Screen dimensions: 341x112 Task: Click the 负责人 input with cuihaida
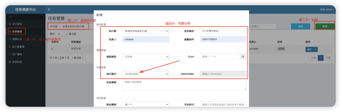point(145,39)
